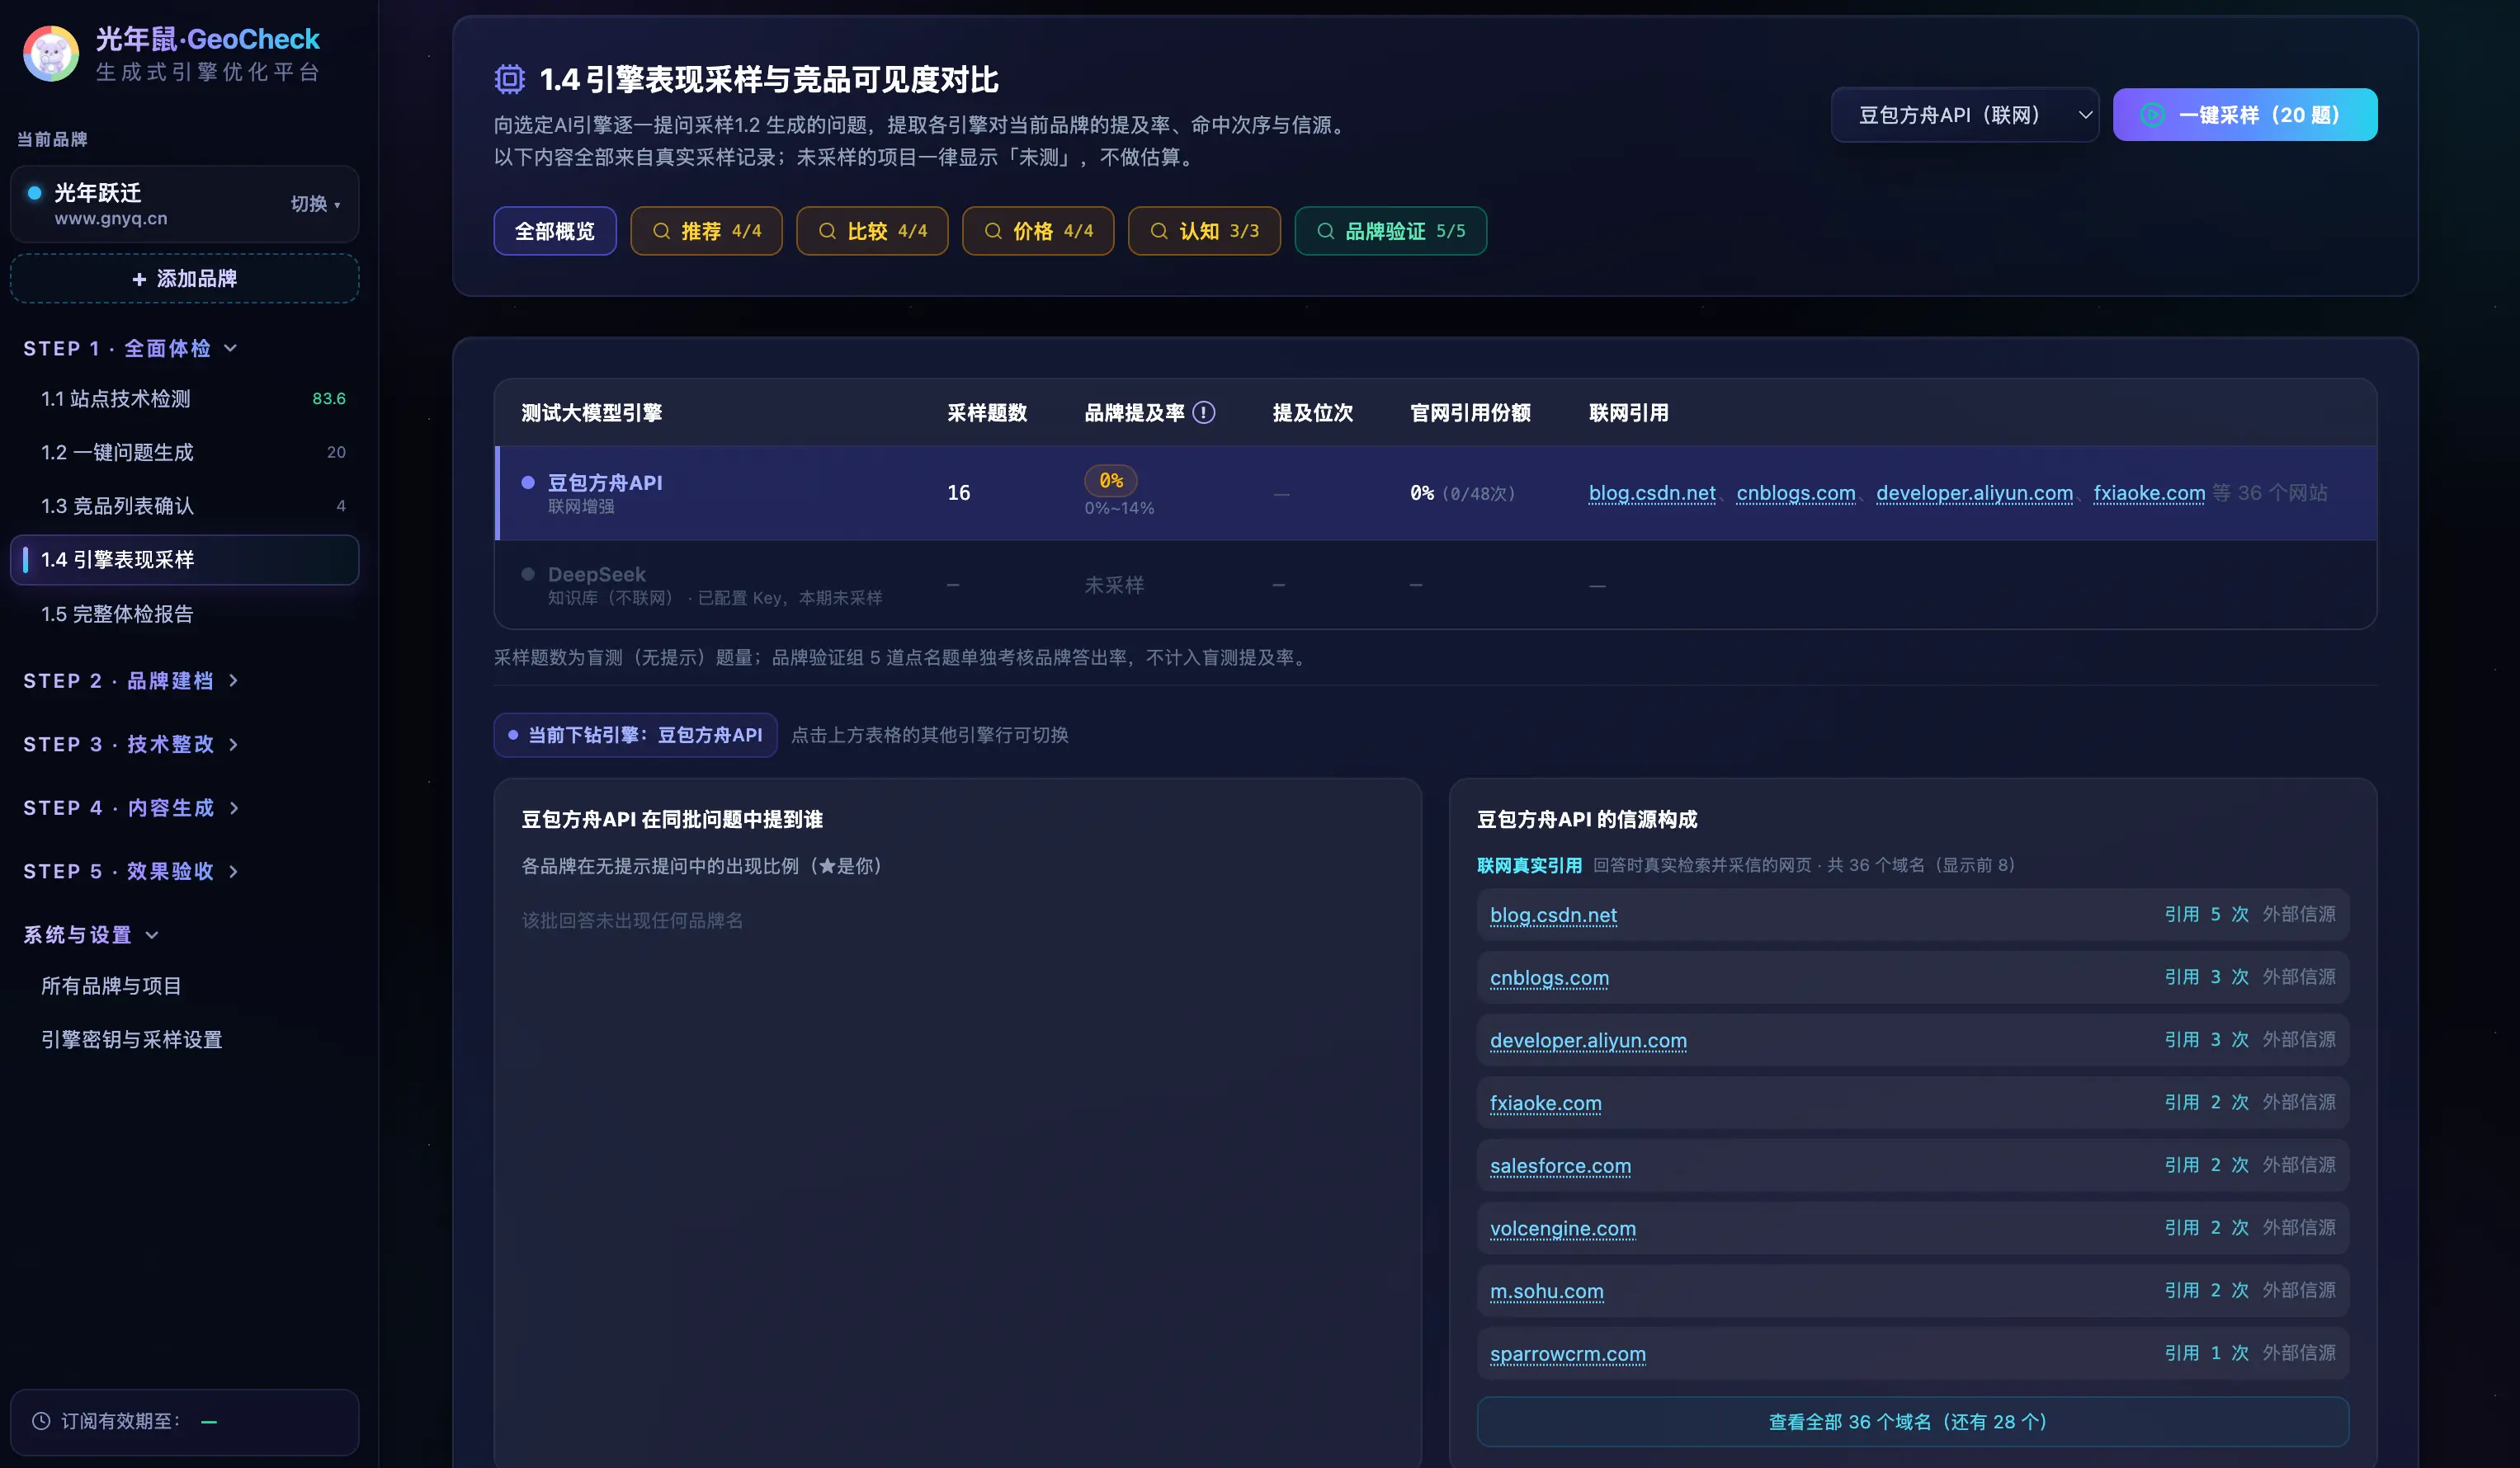Image resolution: width=2520 pixels, height=1468 pixels.
Task: Open fxiaoke.com link in engine table row
Action: tap(2149, 492)
